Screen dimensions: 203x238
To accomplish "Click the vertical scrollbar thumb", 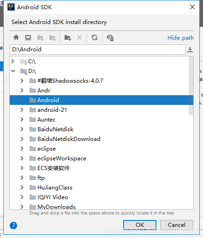I will [x=191, y=85].
